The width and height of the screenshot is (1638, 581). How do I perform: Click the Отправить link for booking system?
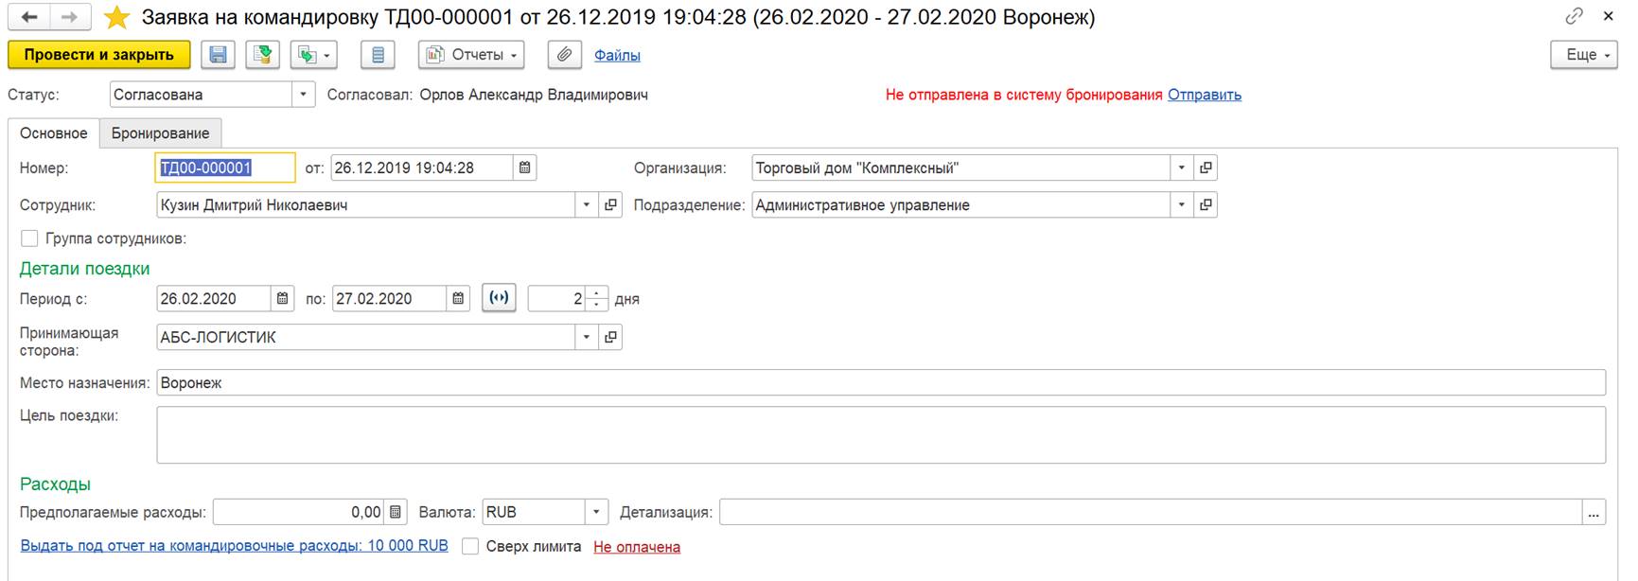1204,95
